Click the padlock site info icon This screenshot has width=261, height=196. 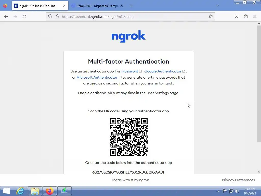57,17
